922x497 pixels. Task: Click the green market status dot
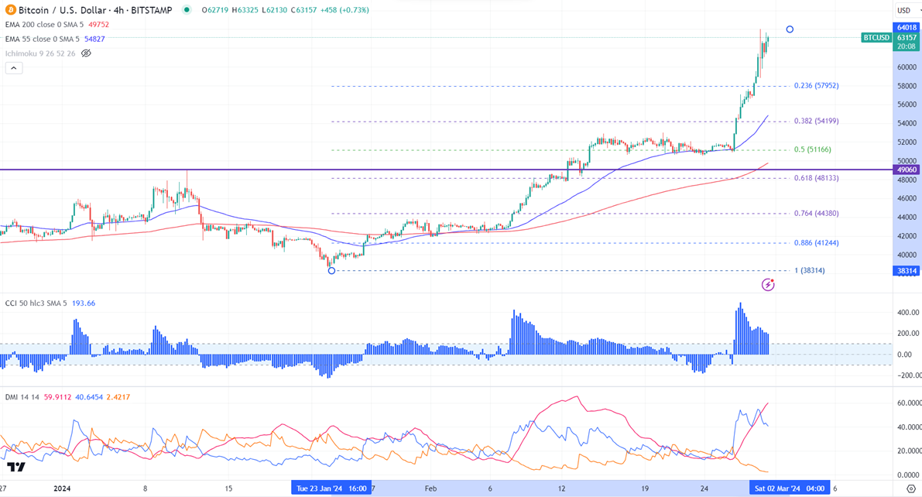187,10
